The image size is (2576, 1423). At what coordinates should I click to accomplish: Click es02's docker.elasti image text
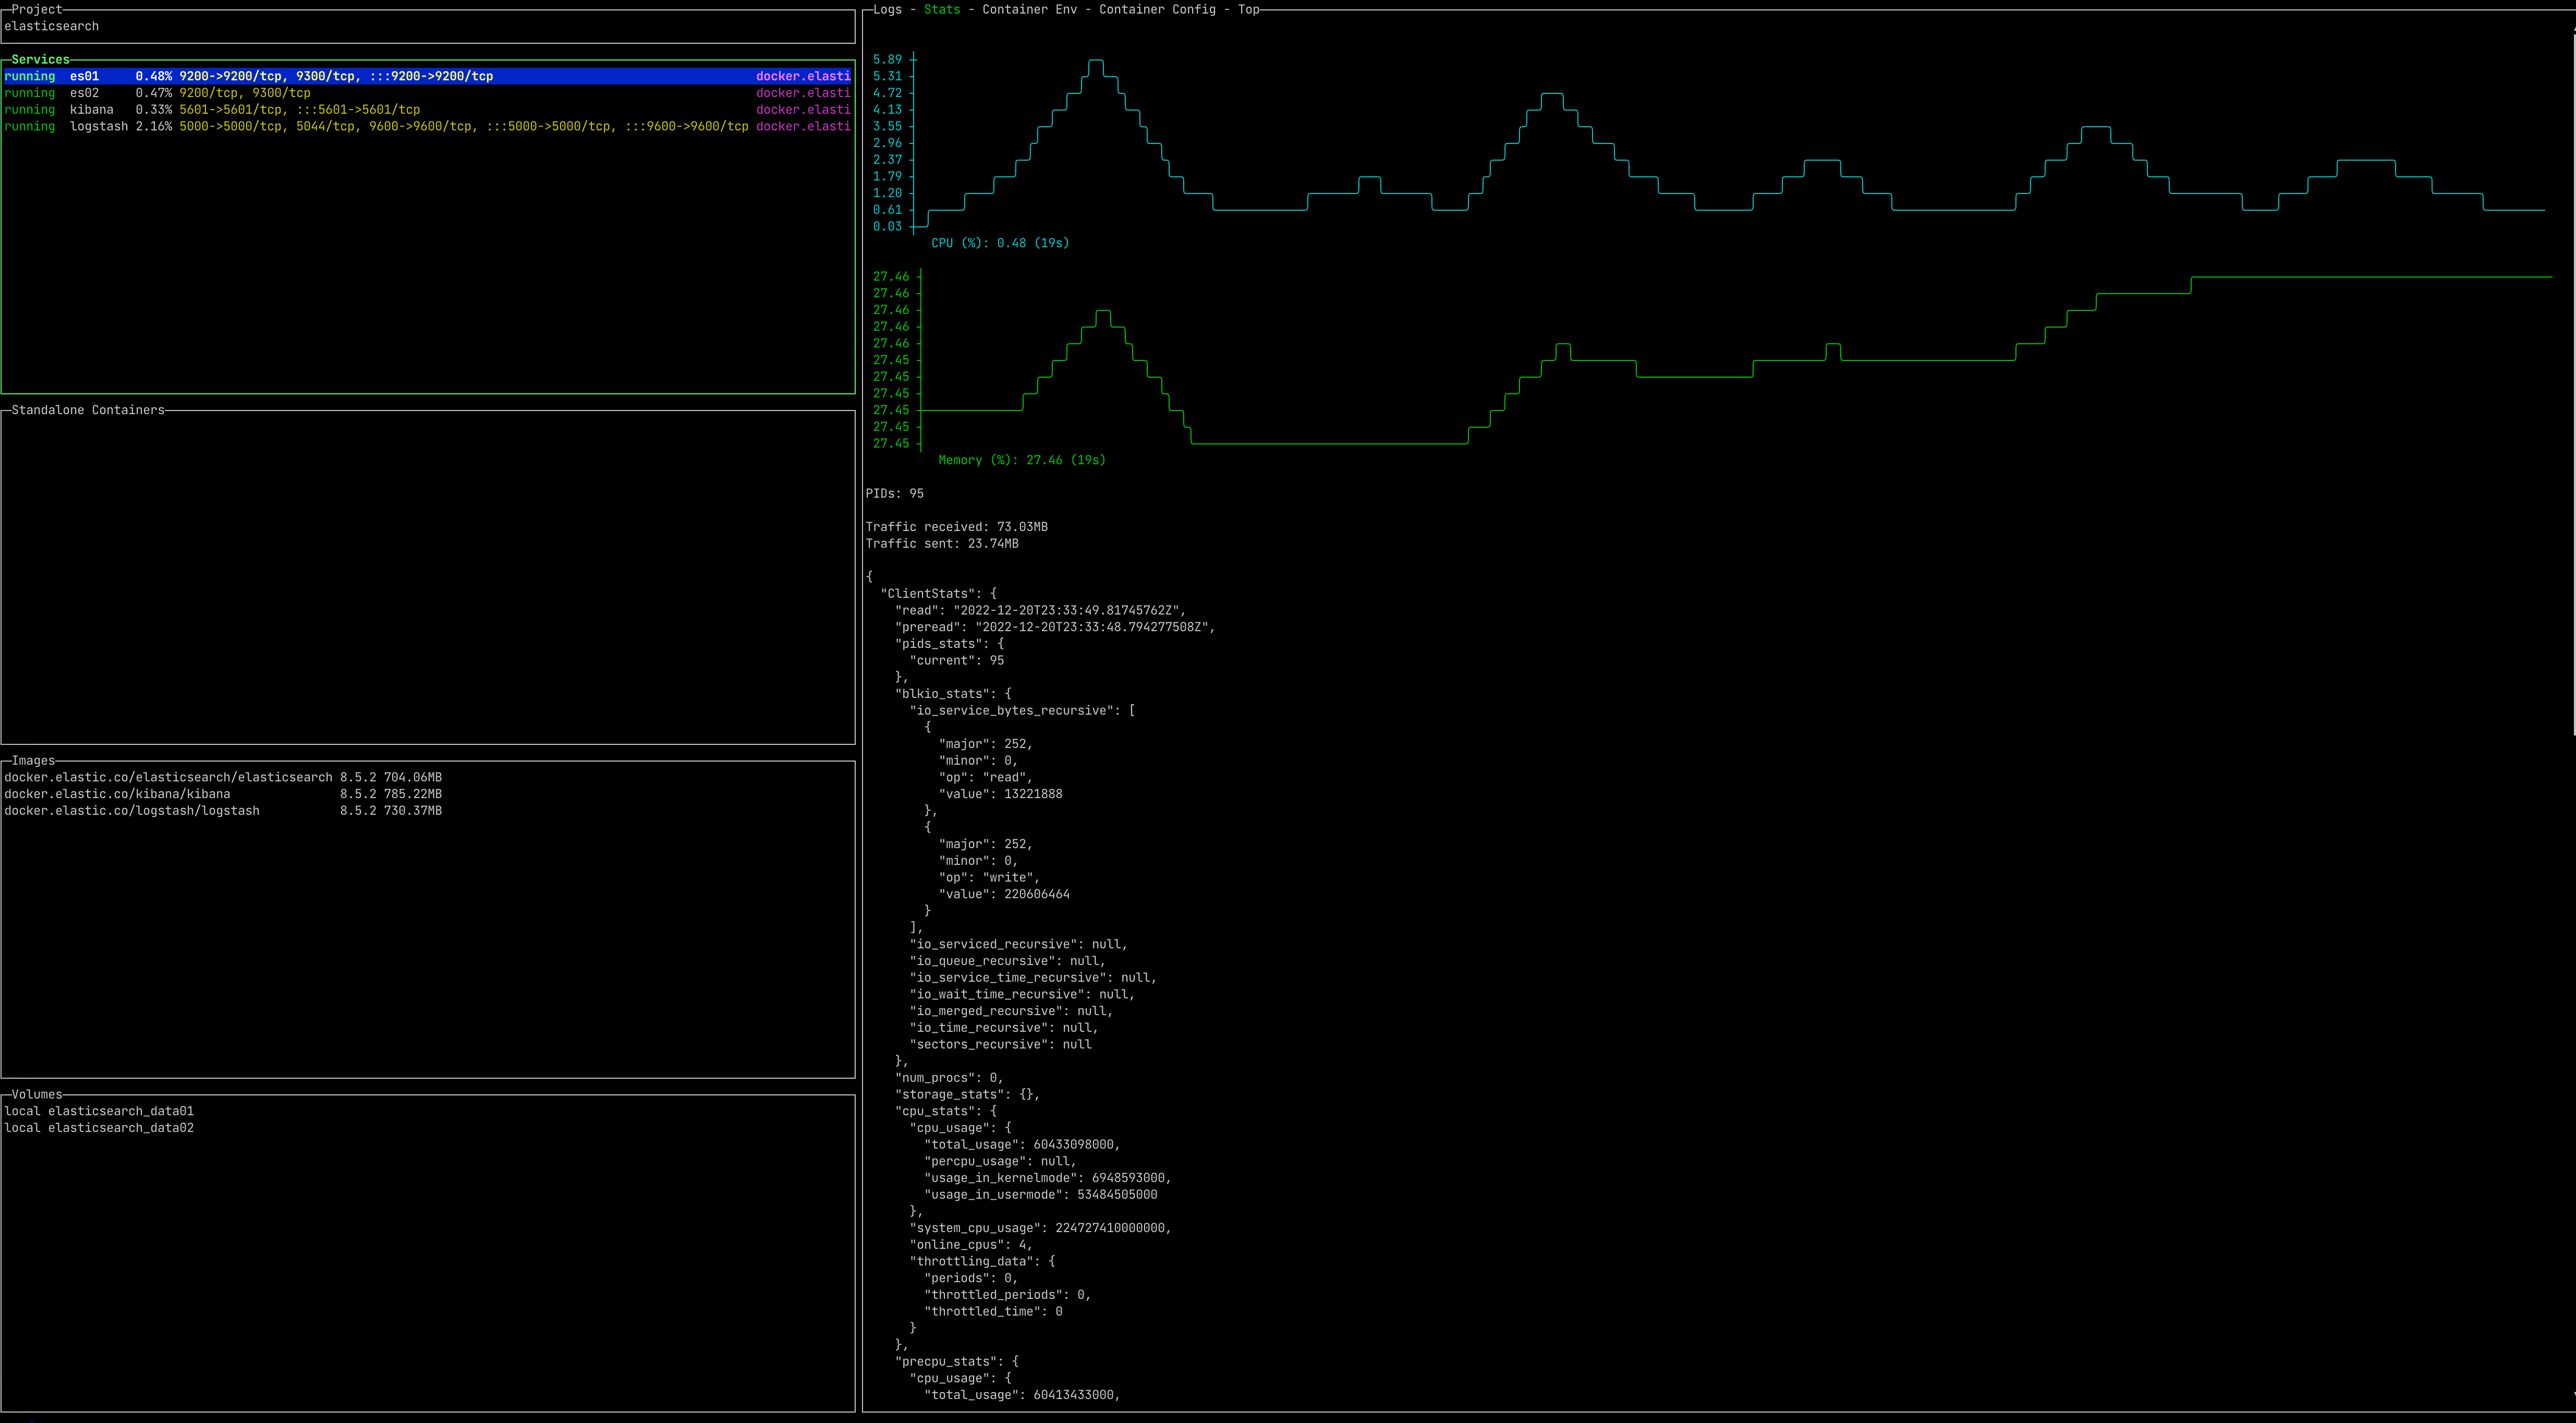[803, 93]
